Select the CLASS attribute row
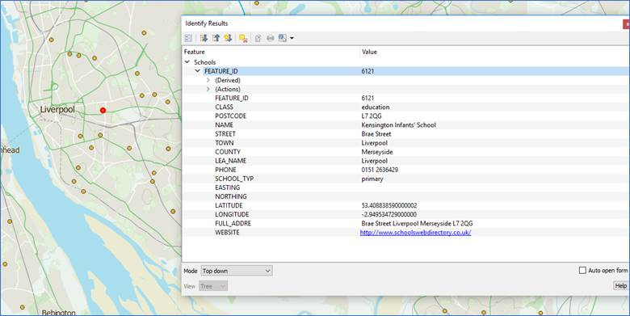The image size is (630, 316). (405, 107)
